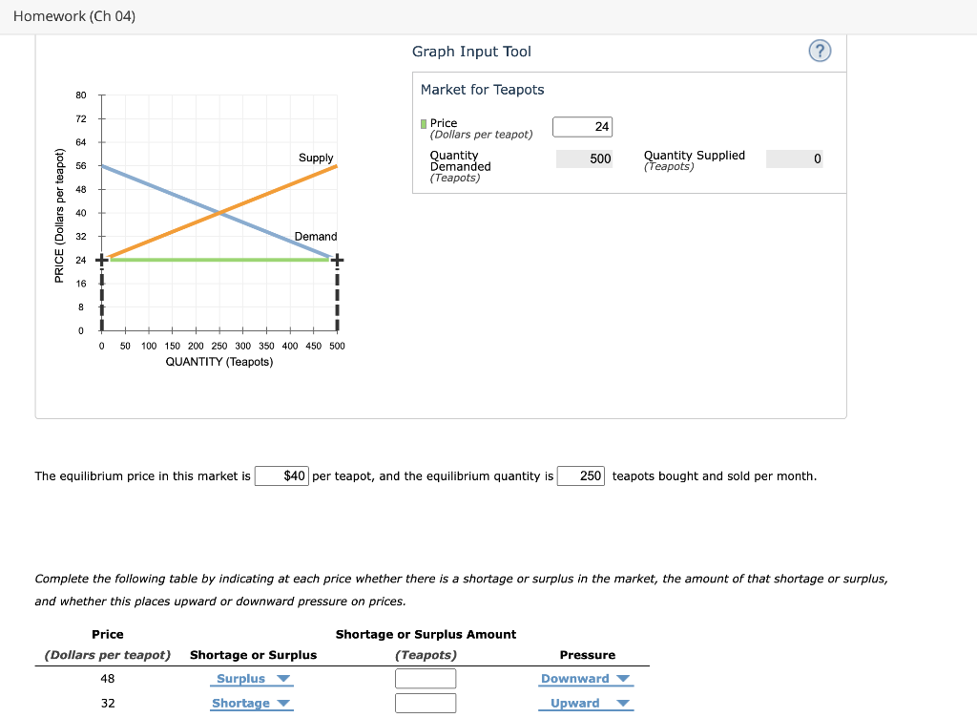Screen dimensions: 977x718
Task: Click the Supply label on the graph
Action: click(316, 158)
